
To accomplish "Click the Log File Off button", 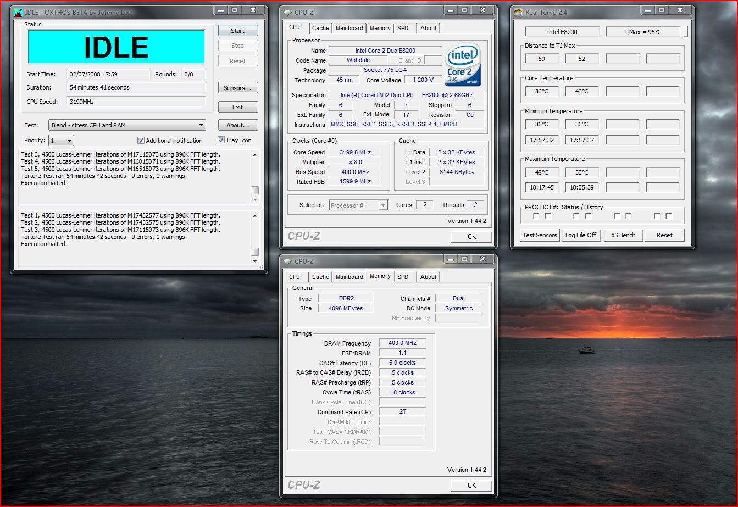I will [x=581, y=235].
